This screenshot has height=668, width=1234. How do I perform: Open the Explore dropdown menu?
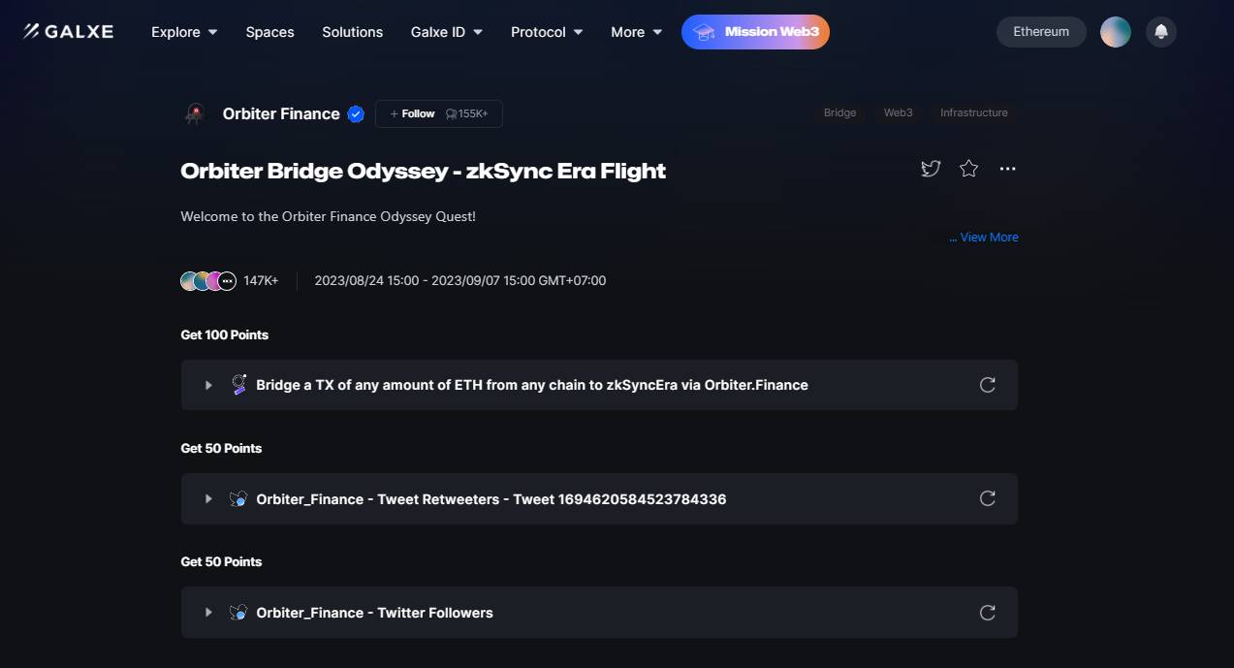click(x=184, y=32)
